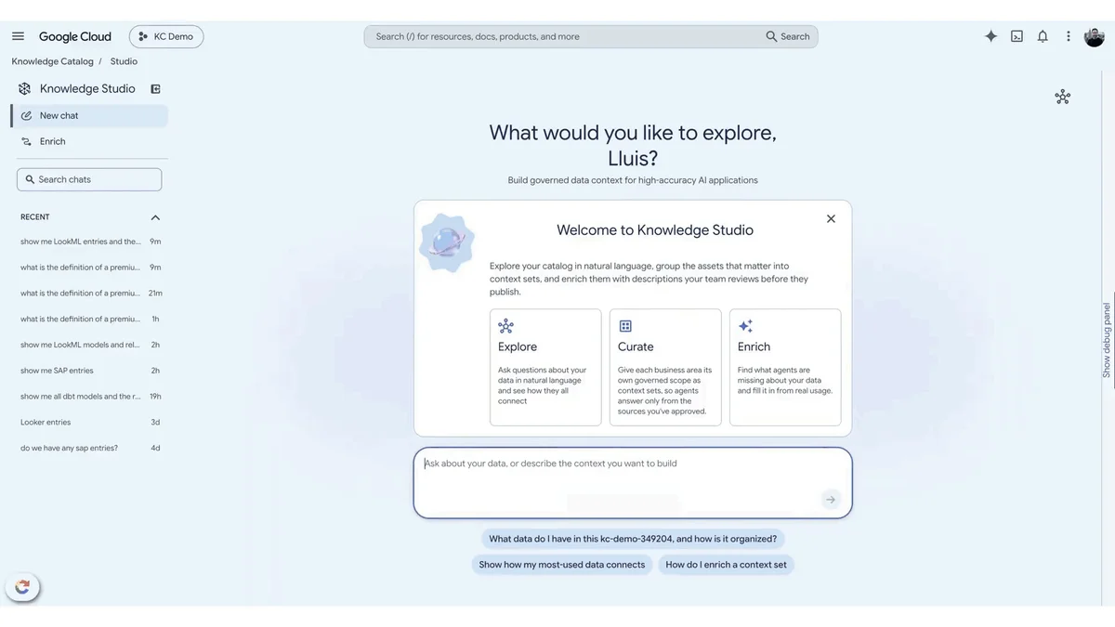Choose 'How do I enrich a context set' chip
Image resolution: width=1115 pixels, height=627 pixels.
pos(726,565)
